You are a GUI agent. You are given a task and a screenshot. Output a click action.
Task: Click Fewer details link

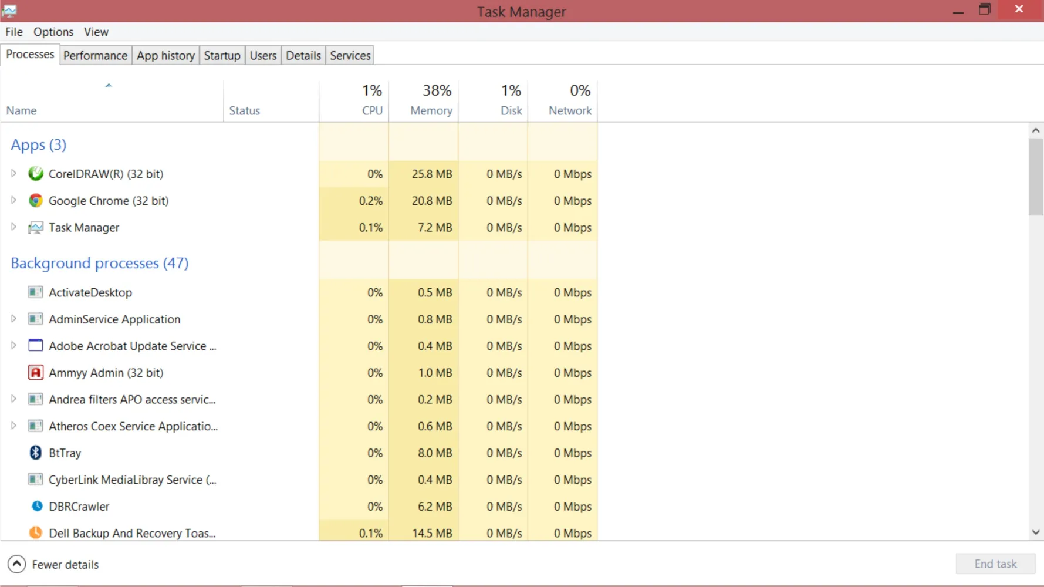coord(65,564)
